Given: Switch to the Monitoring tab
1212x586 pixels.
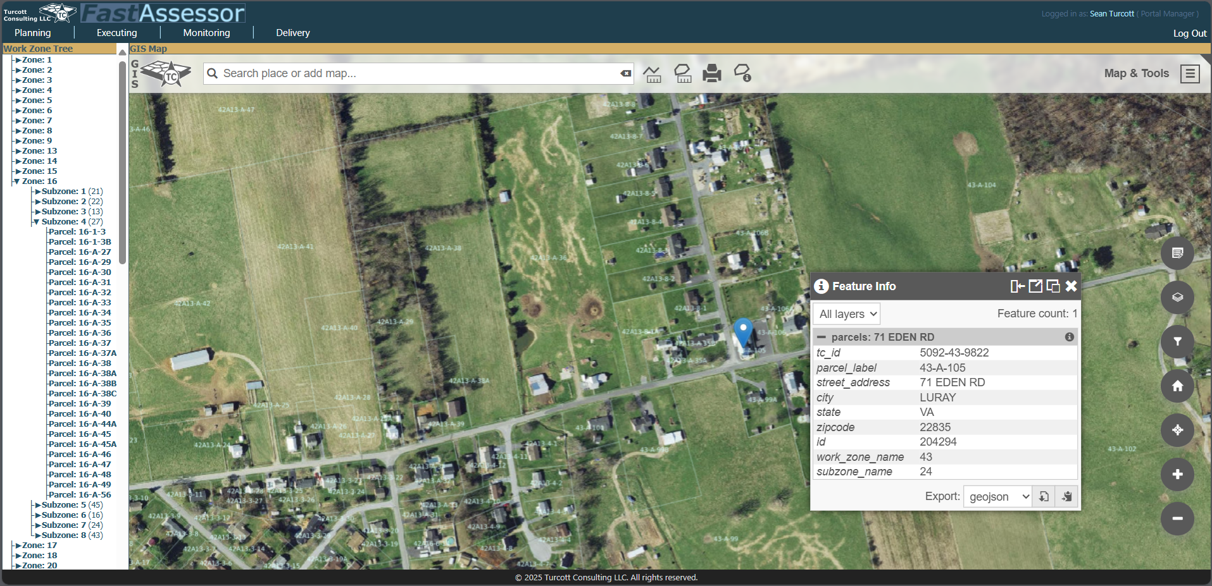Looking at the screenshot, I should (x=206, y=32).
